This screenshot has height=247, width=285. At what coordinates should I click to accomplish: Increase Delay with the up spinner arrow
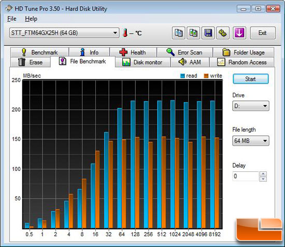tap(263, 174)
